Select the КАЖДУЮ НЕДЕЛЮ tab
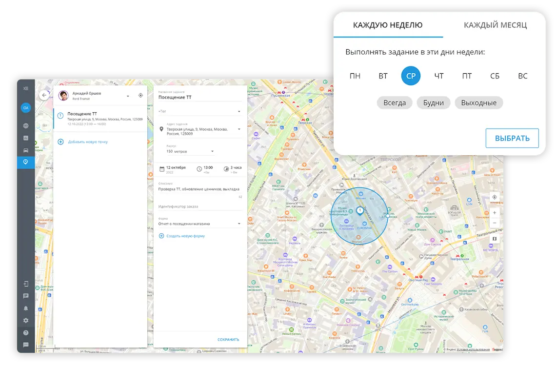The width and height of the screenshot is (556, 369). click(x=388, y=25)
